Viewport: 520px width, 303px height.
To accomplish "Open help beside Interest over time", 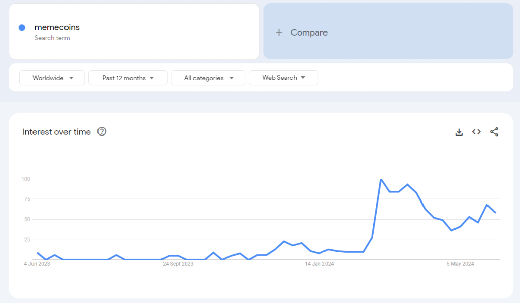I will coord(102,132).
